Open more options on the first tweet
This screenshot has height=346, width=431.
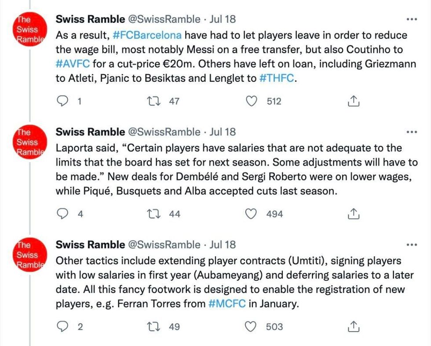(x=412, y=19)
